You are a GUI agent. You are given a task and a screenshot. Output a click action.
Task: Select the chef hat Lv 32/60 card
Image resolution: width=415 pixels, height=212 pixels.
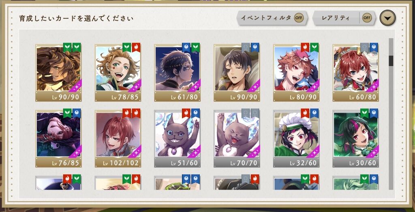296,138
